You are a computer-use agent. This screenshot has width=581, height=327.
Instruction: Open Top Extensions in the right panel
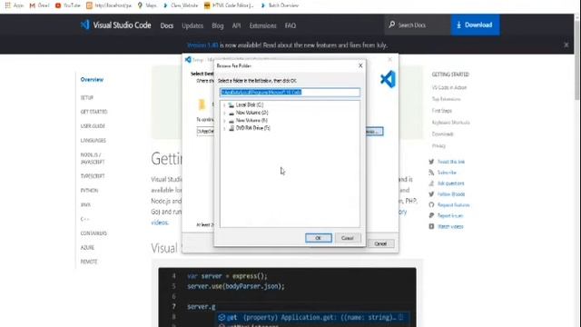446,99
